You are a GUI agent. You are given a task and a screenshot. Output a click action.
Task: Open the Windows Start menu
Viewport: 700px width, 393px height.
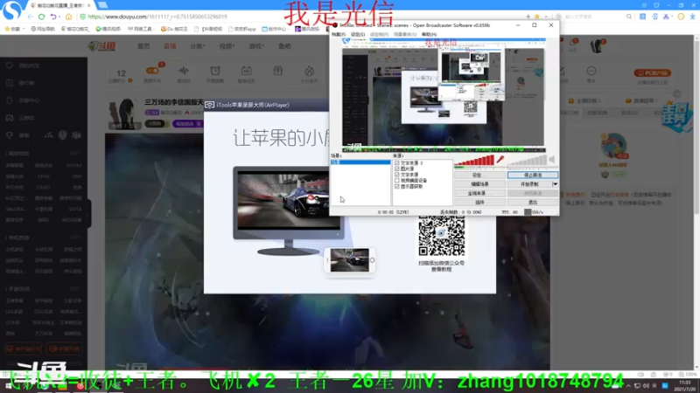pos(8,386)
